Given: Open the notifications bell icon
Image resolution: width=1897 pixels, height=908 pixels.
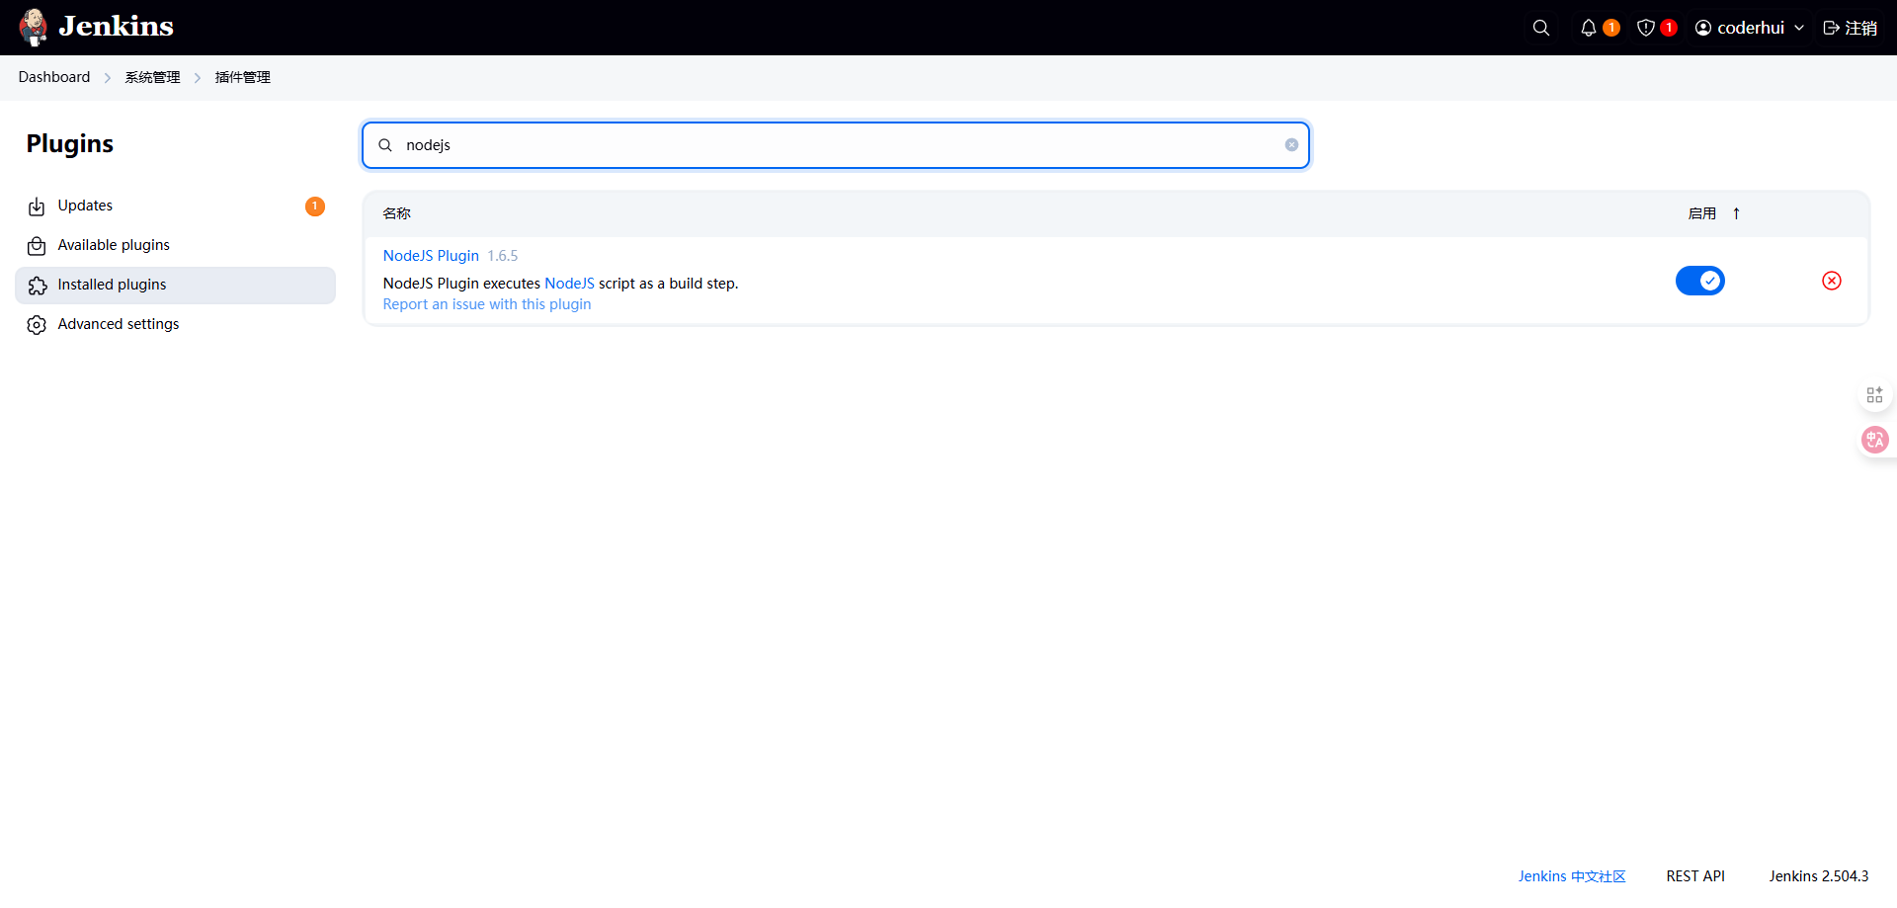Looking at the screenshot, I should click(1589, 28).
